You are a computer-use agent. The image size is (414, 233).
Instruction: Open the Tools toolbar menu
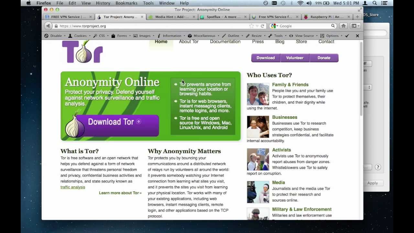click(x=277, y=36)
